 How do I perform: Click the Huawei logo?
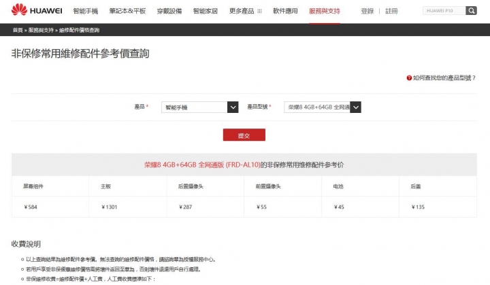coord(37,10)
